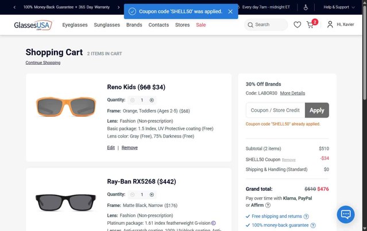Go to GlassesUSA home logo
This screenshot has width=367, height=231.
pyautogui.click(x=33, y=25)
